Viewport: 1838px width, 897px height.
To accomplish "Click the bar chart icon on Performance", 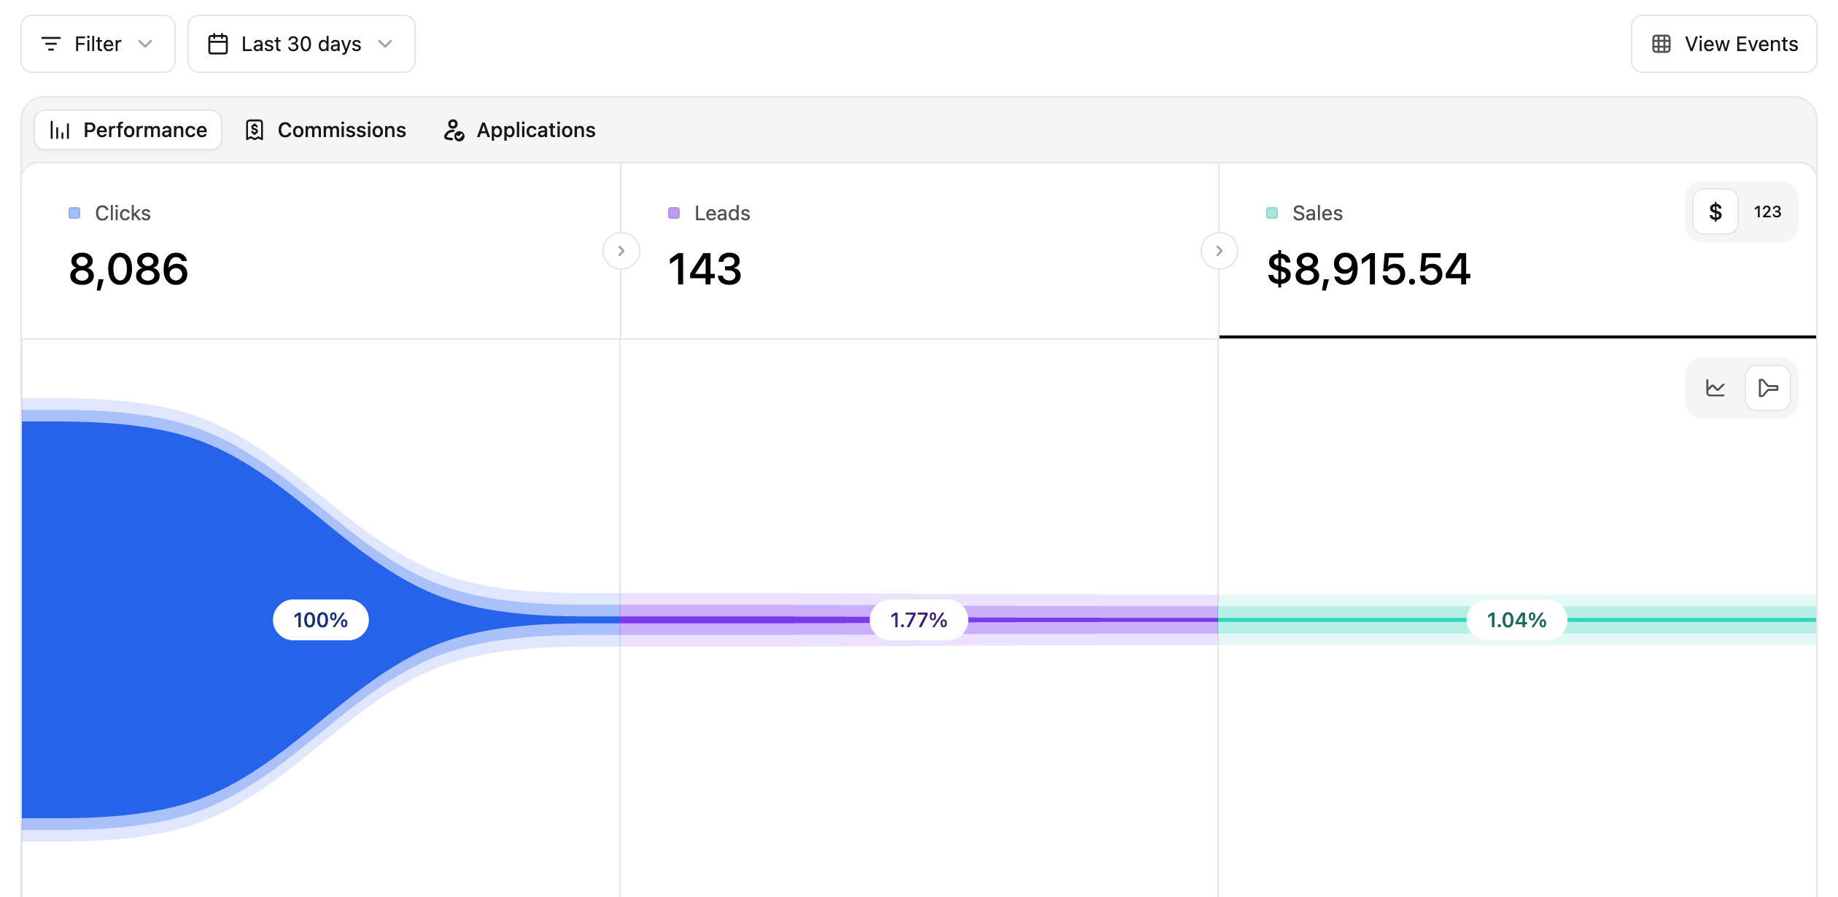I will click(x=60, y=130).
